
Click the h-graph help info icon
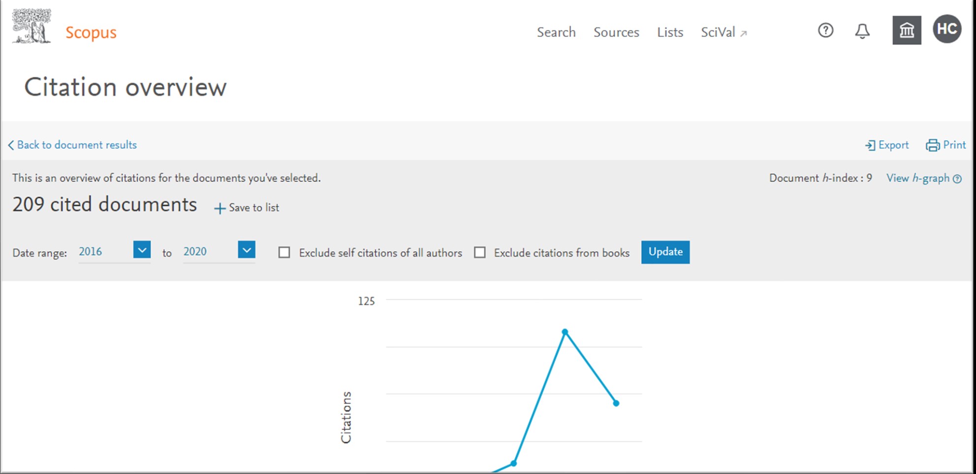click(957, 179)
